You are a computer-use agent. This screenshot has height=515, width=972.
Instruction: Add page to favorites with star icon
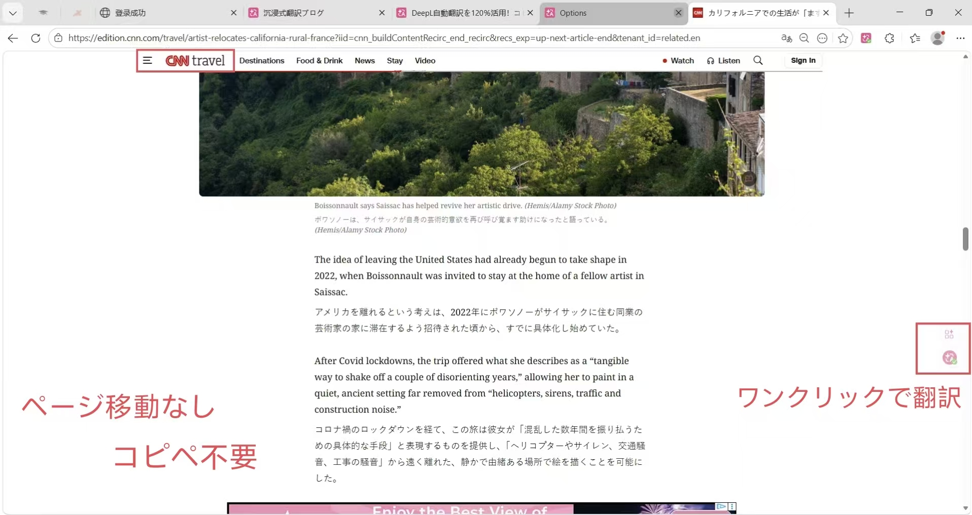(843, 38)
